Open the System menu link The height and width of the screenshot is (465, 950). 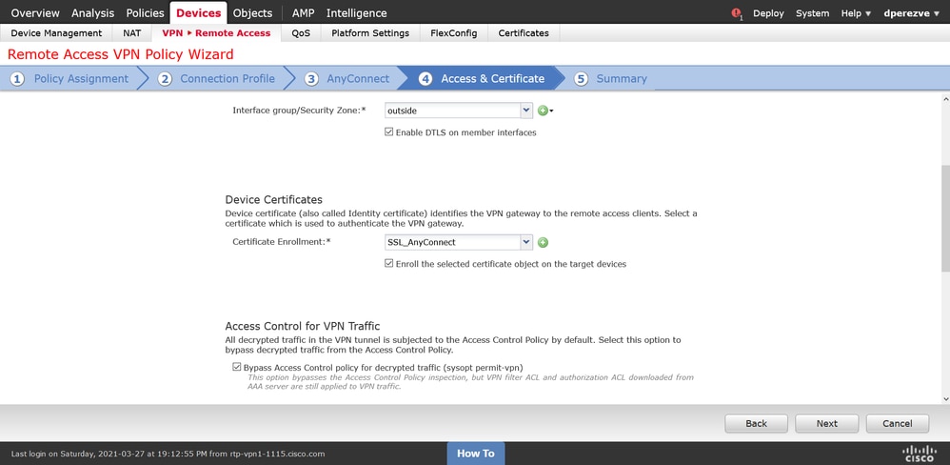coord(813,13)
